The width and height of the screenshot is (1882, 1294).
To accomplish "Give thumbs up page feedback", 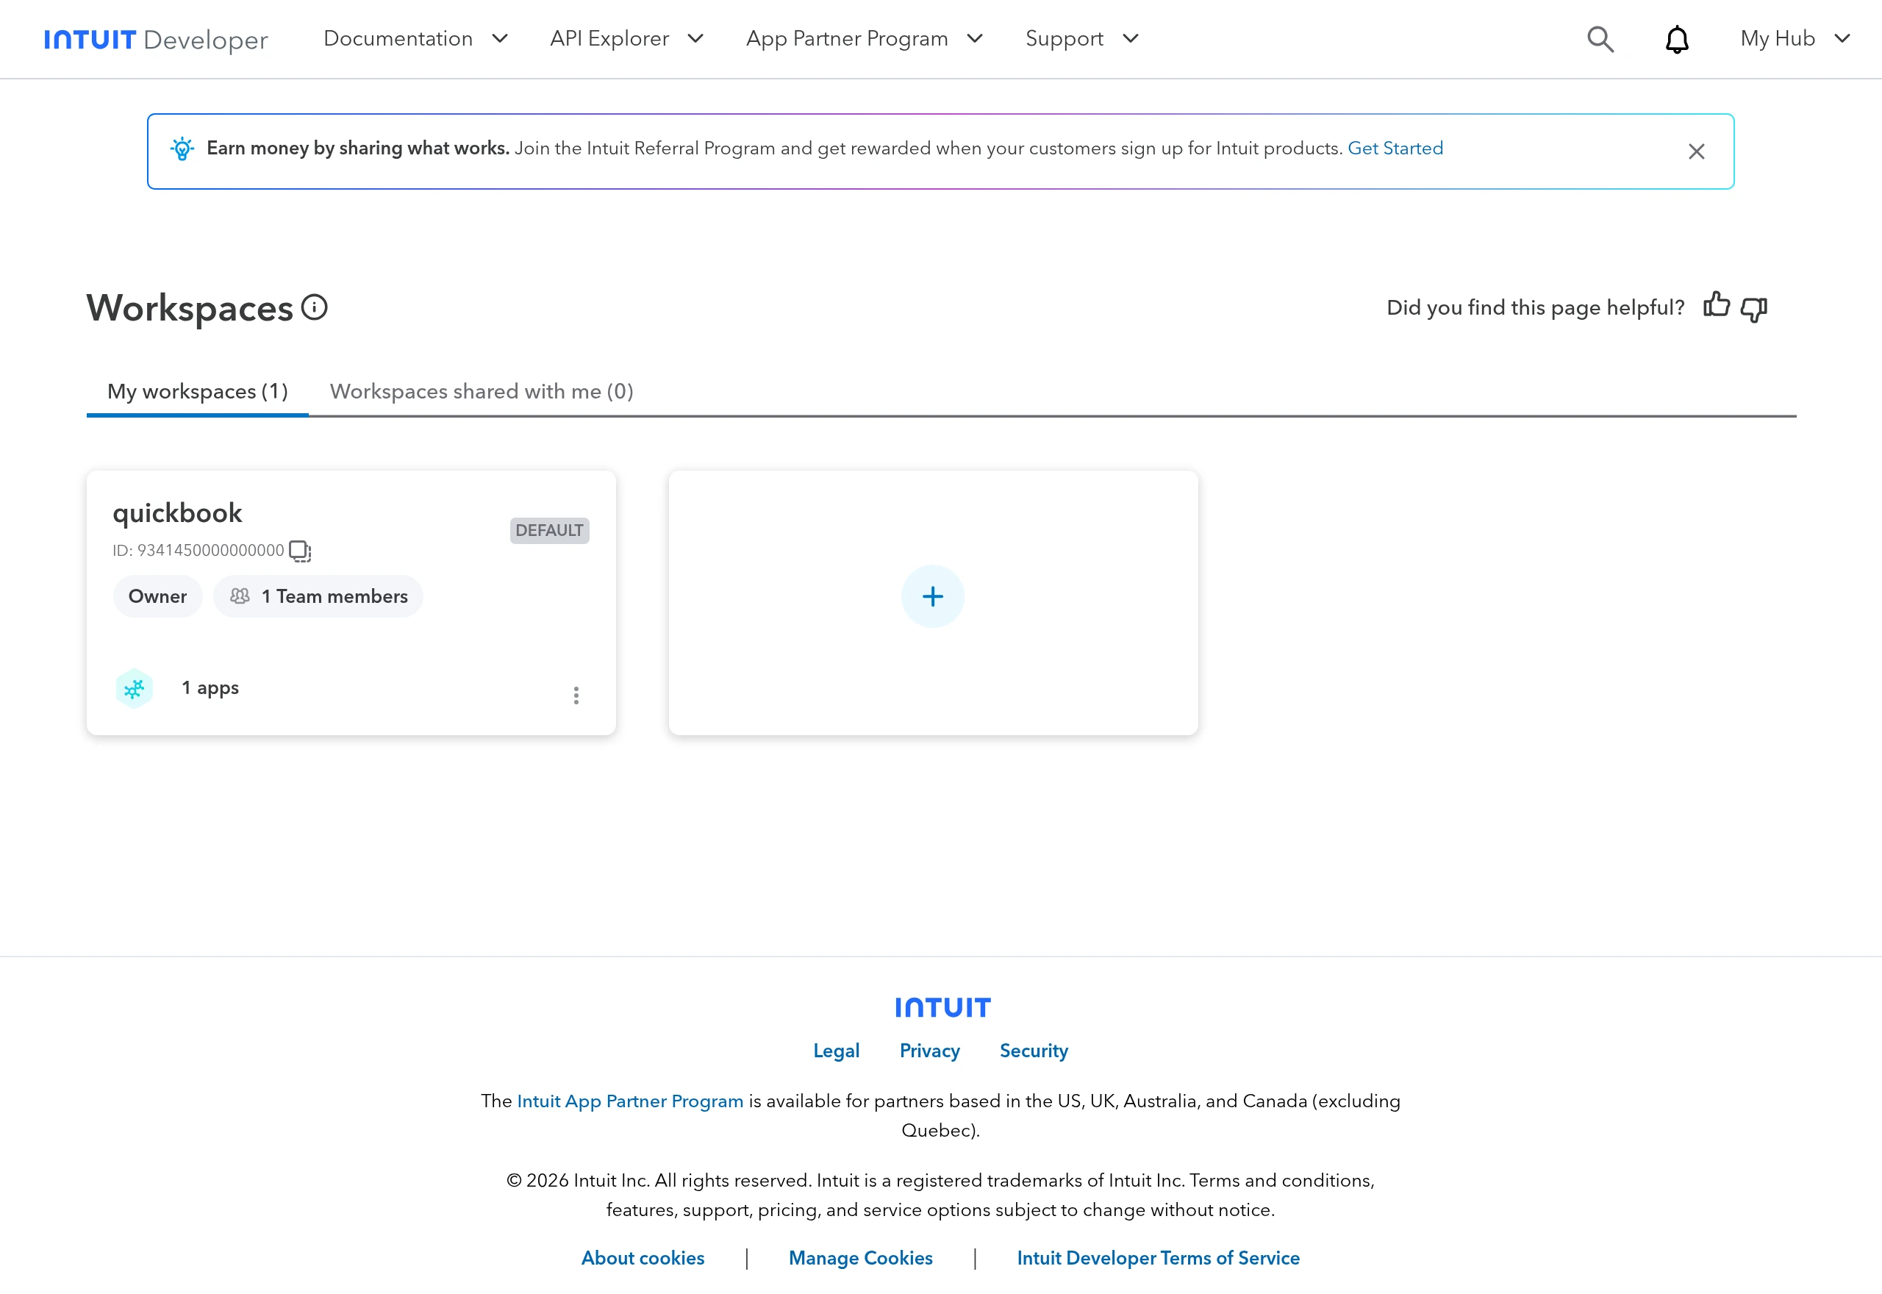I will (1716, 306).
